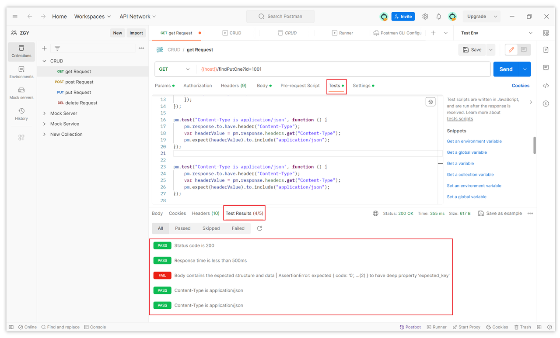This screenshot has width=560, height=338.
Task: Open Mock servers sidebar panel
Action: pyautogui.click(x=21, y=93)
